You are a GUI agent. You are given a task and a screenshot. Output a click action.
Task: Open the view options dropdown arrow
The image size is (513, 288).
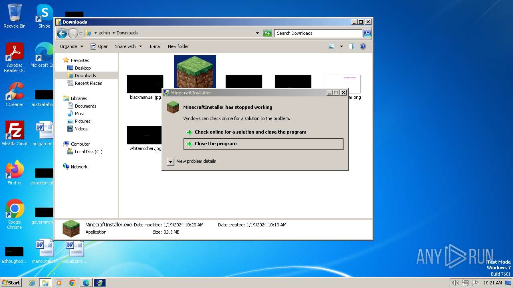pos(341,46)
